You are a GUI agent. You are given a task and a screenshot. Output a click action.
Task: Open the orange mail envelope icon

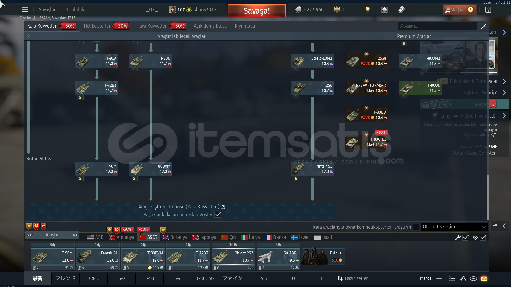[484, 278]
